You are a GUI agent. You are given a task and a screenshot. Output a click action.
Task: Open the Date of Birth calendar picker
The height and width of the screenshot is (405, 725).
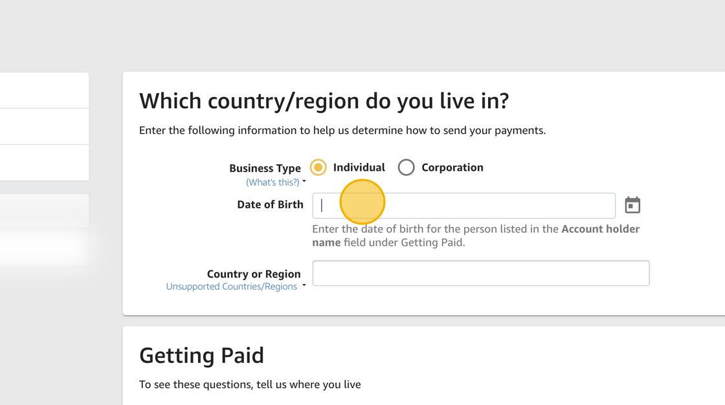[632, 205]
